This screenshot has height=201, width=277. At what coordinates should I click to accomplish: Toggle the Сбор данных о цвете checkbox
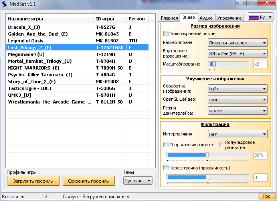pos(166,145)
